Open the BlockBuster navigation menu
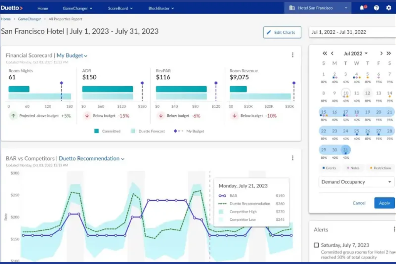 (x=161, y=8)
